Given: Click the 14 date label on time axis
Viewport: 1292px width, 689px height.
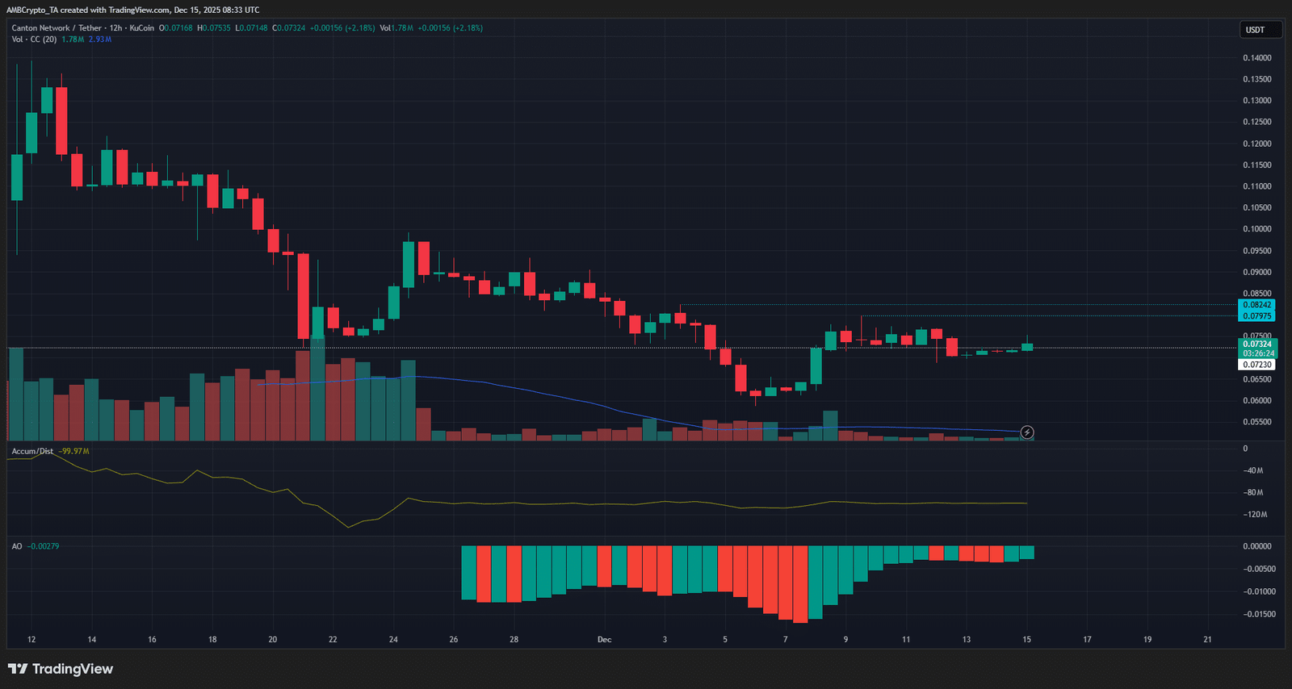Looking at the screenshot, I should [92, 640].
